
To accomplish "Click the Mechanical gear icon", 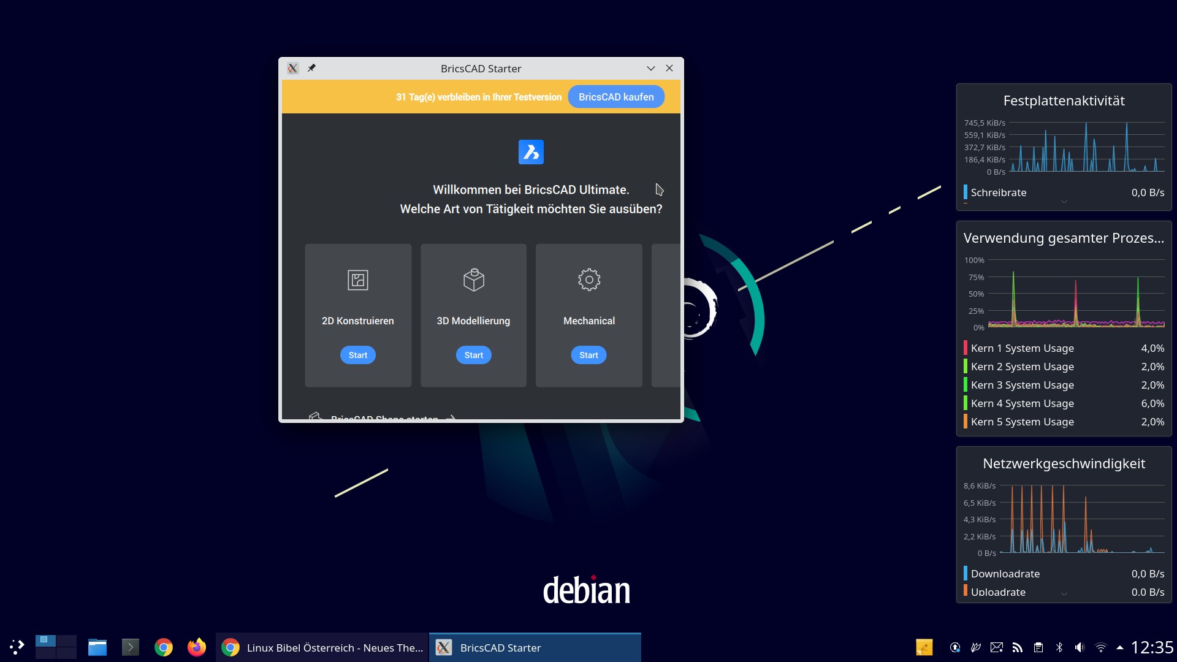I will tap(588, 280).
